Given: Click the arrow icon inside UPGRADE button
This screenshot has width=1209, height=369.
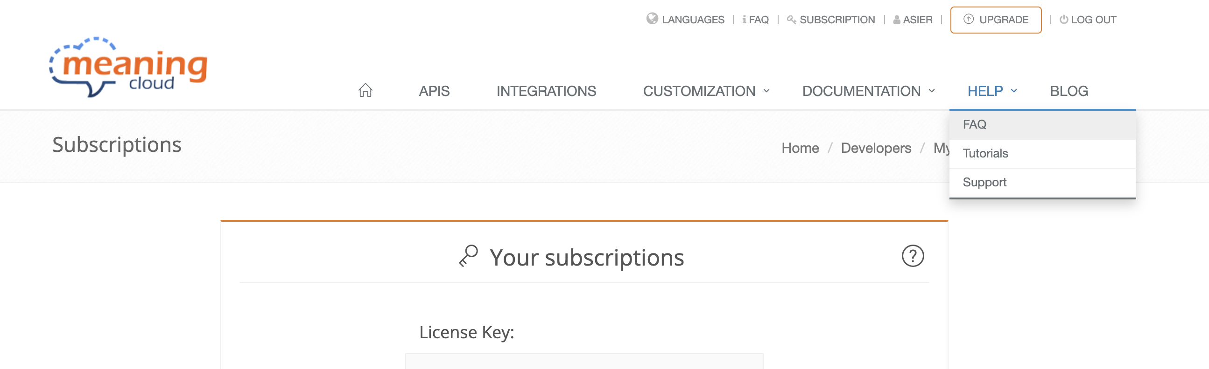Looking at the screenshot, I should (x=968, y=19).
